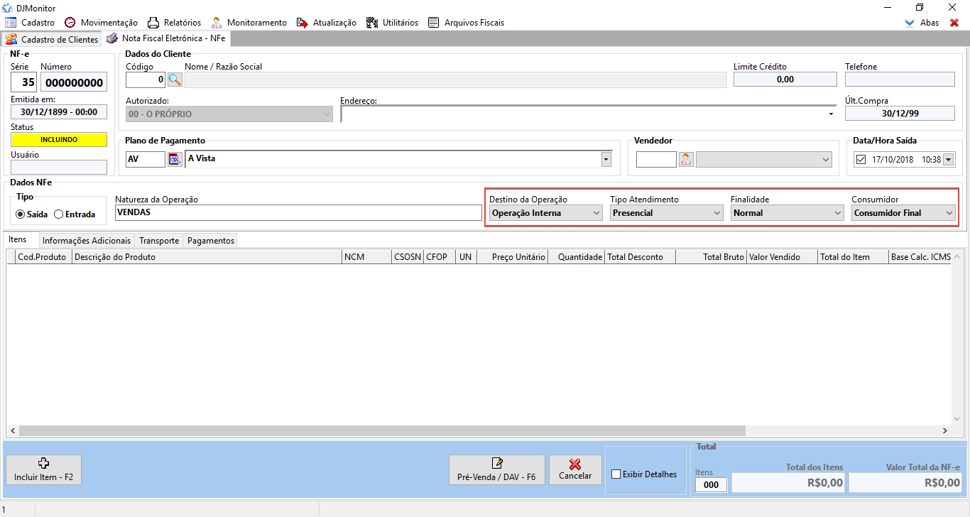This screenshot has width=970, height=517.
Task: Open the Cadastro menu icon
Action: point(11,23)
